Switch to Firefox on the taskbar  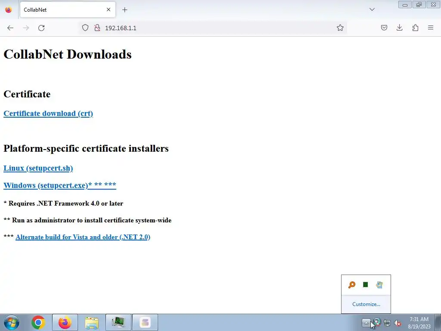click(x=65, y=322)
